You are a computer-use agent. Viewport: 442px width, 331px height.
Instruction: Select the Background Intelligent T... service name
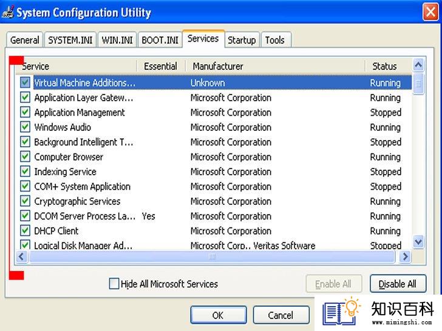pyautogui.click(x=84, y=142)
